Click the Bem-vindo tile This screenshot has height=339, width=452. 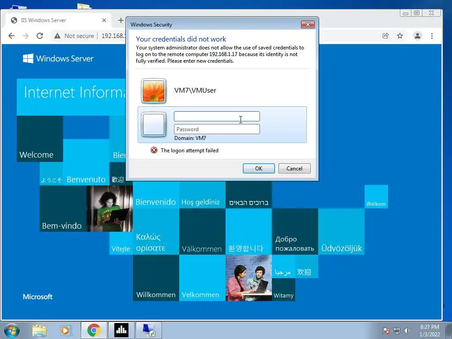coord(63,208)
